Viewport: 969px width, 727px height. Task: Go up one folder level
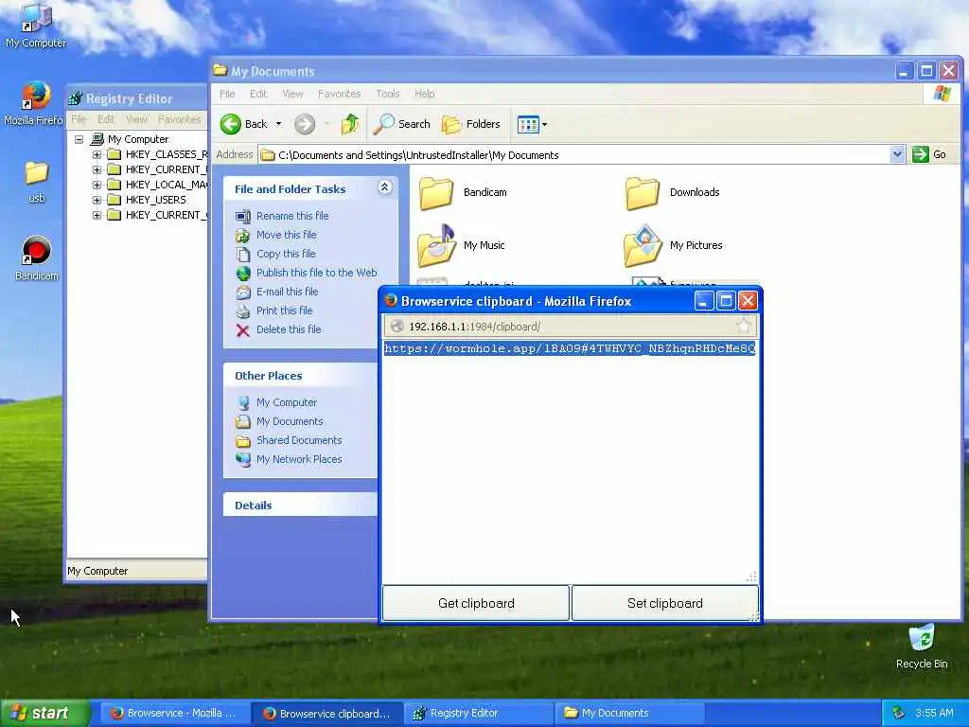pyautogui.click(x=350, y=124)
